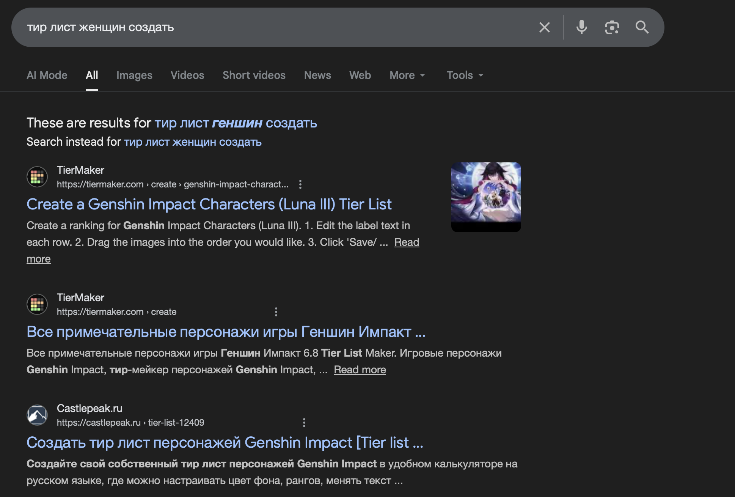Click the Genshin character thumbnail image
The image size is (735, 497).
(x=486, y=197)
